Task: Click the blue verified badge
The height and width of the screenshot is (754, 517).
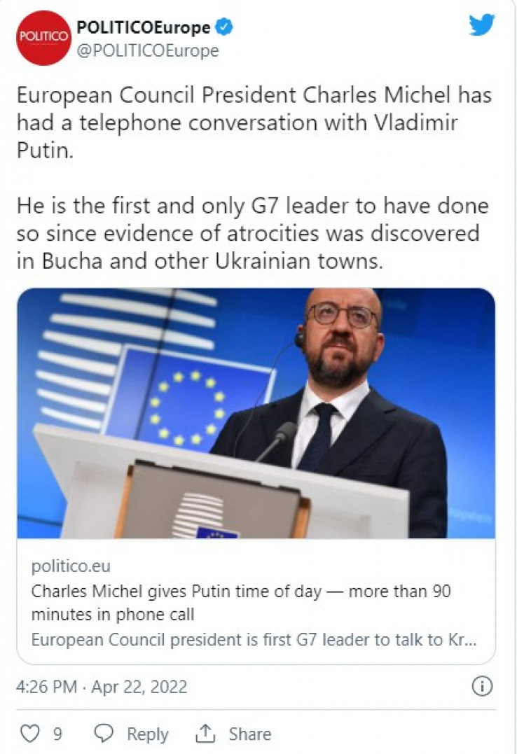Action: pos(224,28)
